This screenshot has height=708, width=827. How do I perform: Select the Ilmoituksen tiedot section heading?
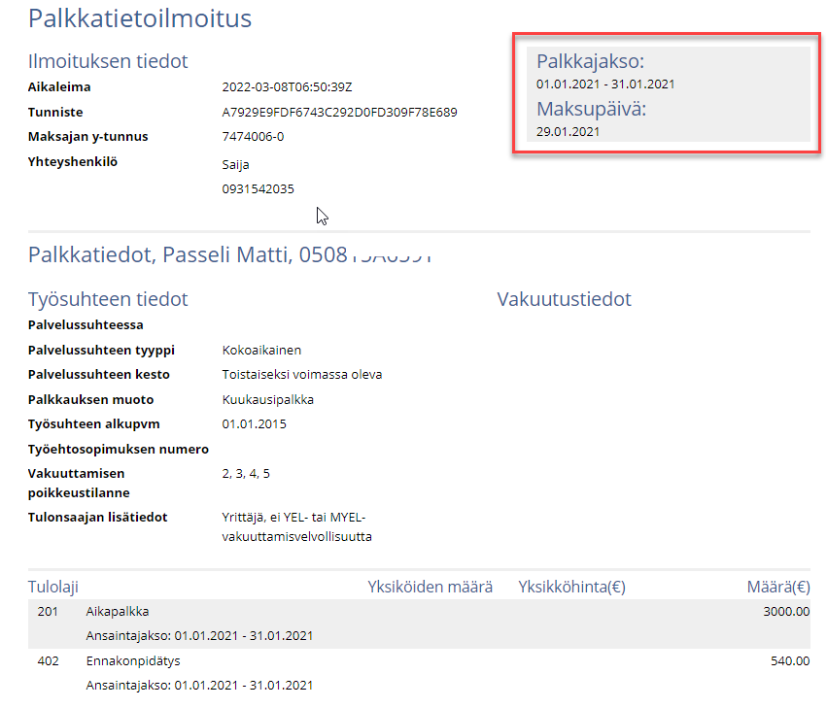coord(107,61)
